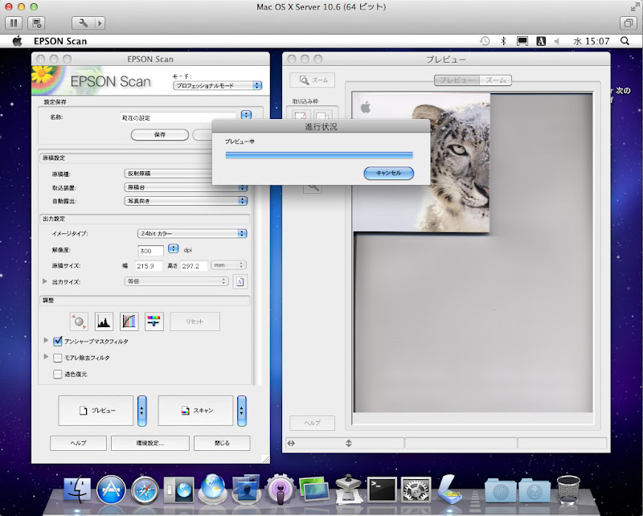The width and height of the screenshot is (643, 516).
Task: Open the プレビュー button options stepper
Action: 142,411
